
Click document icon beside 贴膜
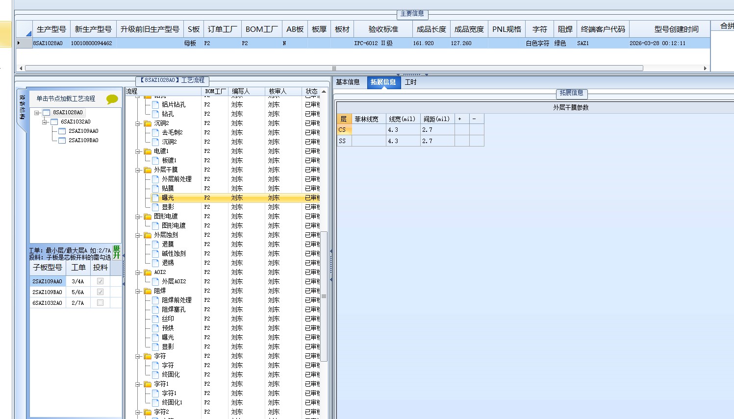pyautogui.click(x=155, y=188)
